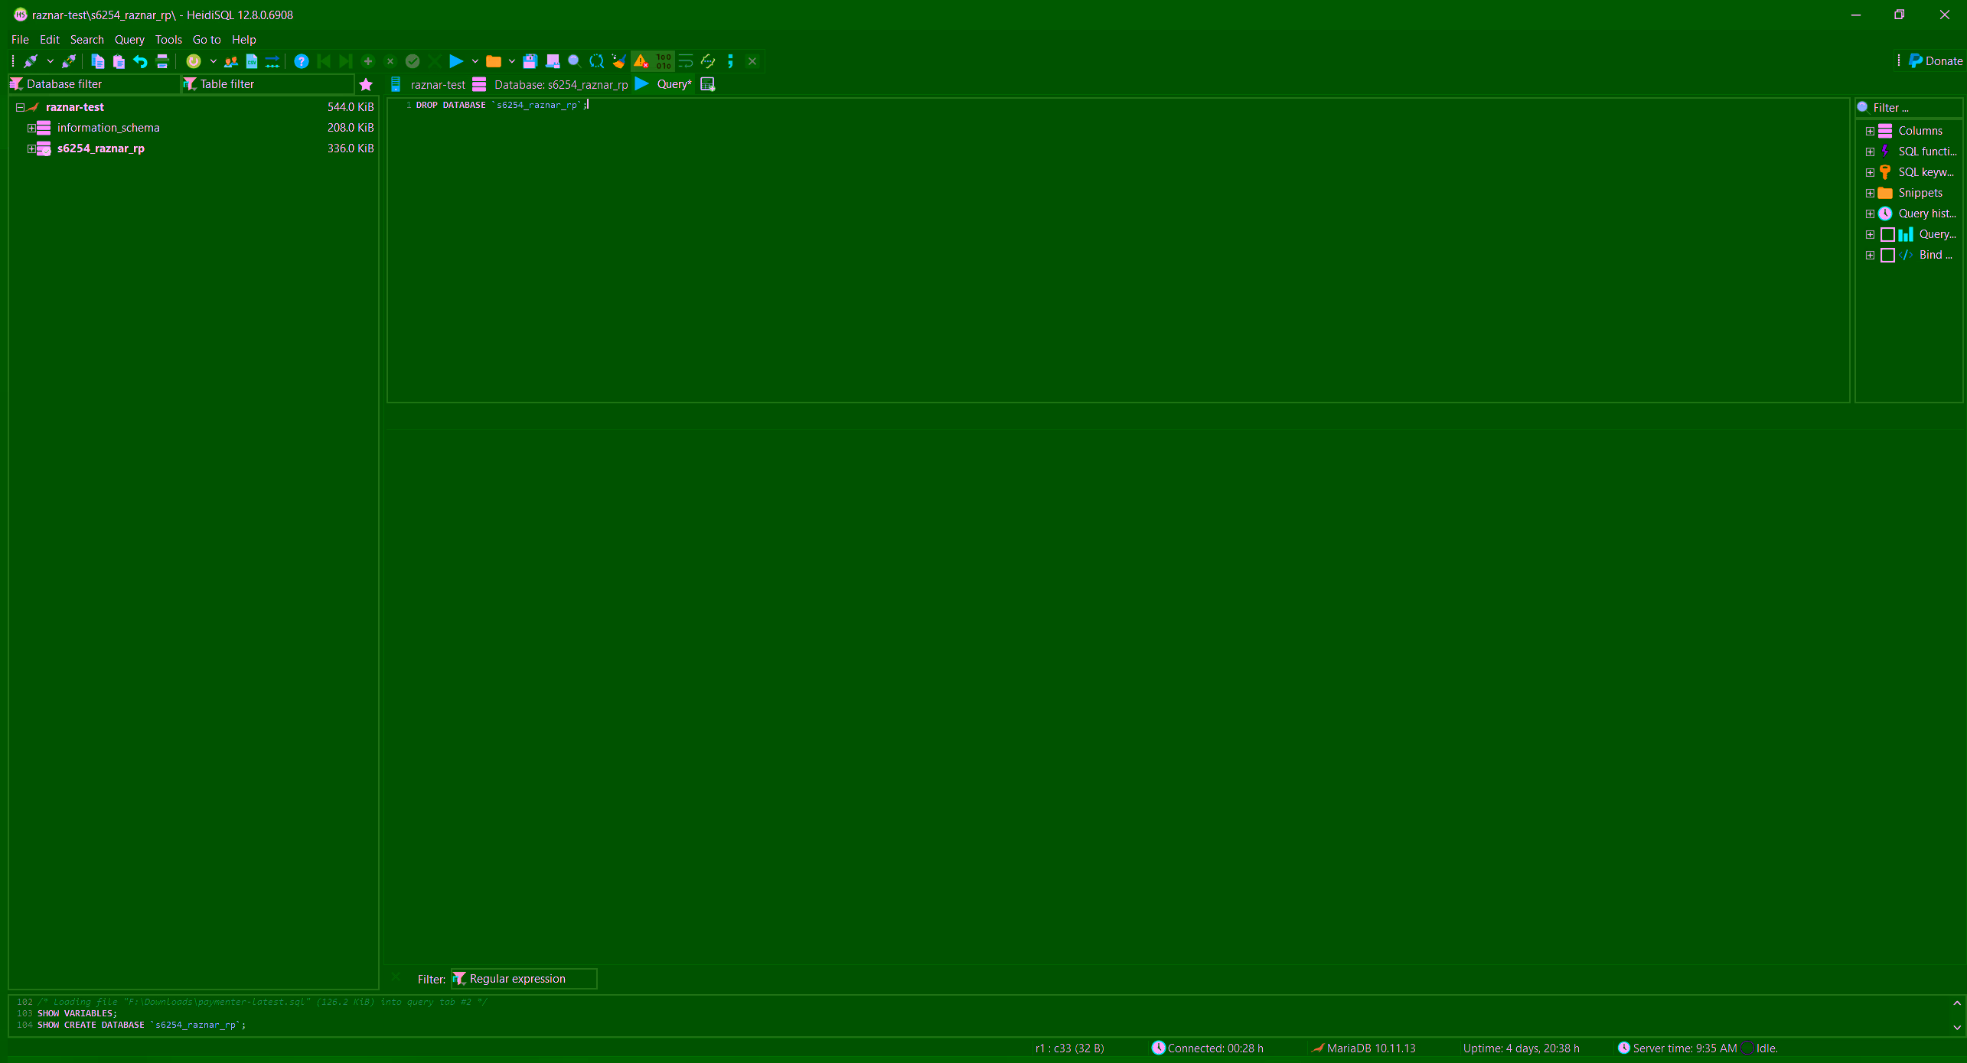The height and width of the screenshot is (1063, 1967).
Task: Click the export database as SQL icon
Action: pos(272,61)
